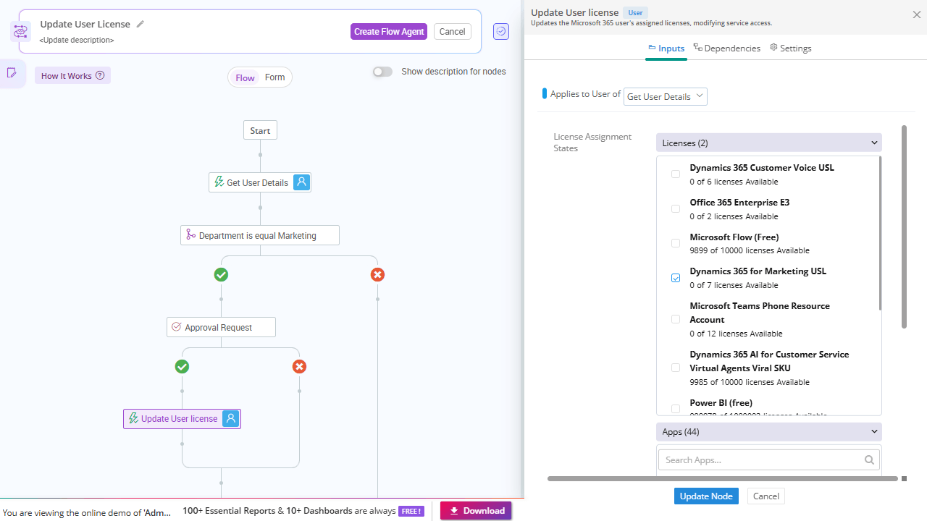Screen dimensions: 927x521
Task: Check Office 365 Enterprise E3 license
Action: [676, 209]
